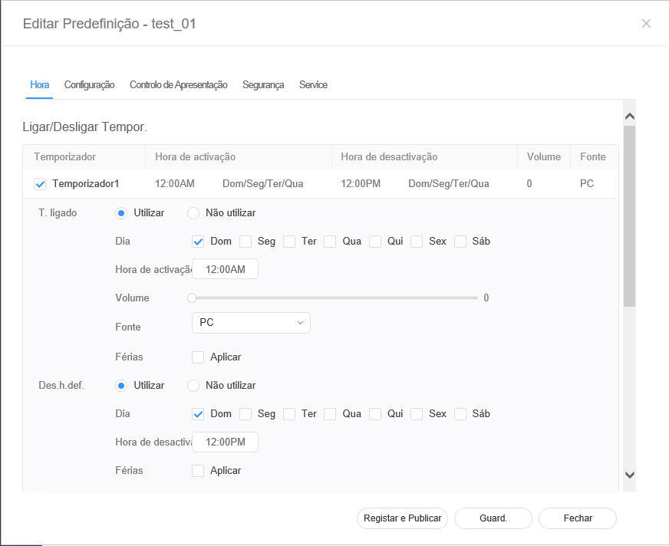Image resolution: width=669 pixels, height=546 pixels.
Task: Select Não utilizar for T. ligado
Action: pyautogui.click(x=193, y=213)
